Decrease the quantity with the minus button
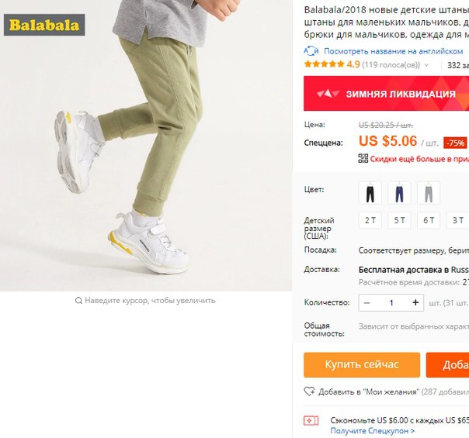 367,303
